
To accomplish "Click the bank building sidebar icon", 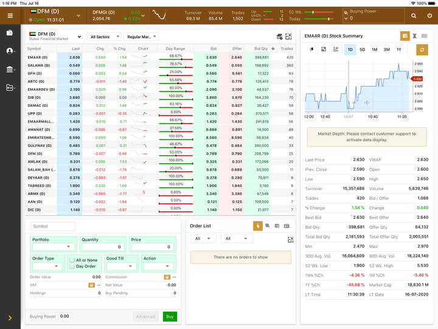I will point(10,69).
